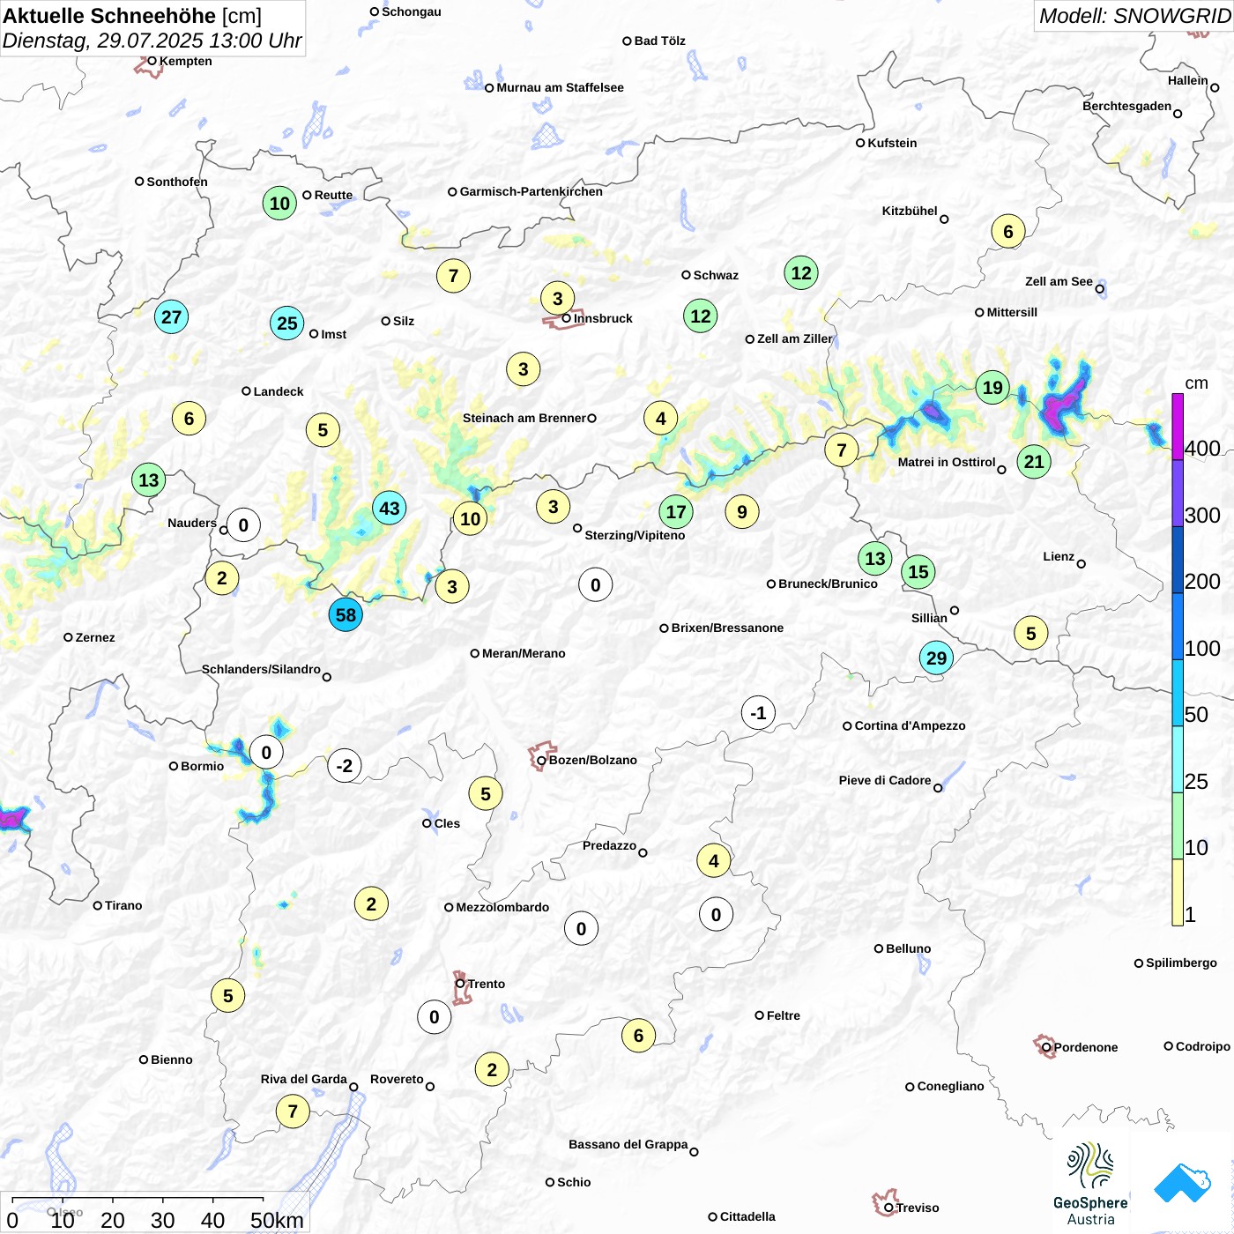The width and height of the screenshot is (1234, 1234).
Task: Click the Kempten city label
Action: point(186,61)
